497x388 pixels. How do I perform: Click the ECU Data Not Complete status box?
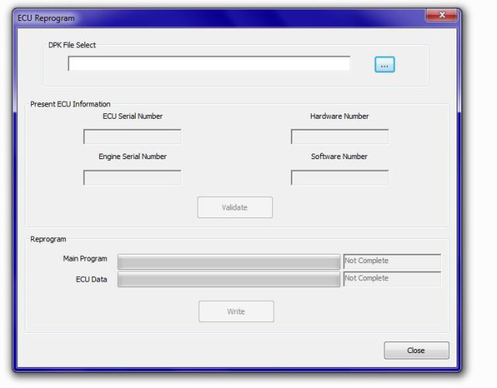point(392,279)
